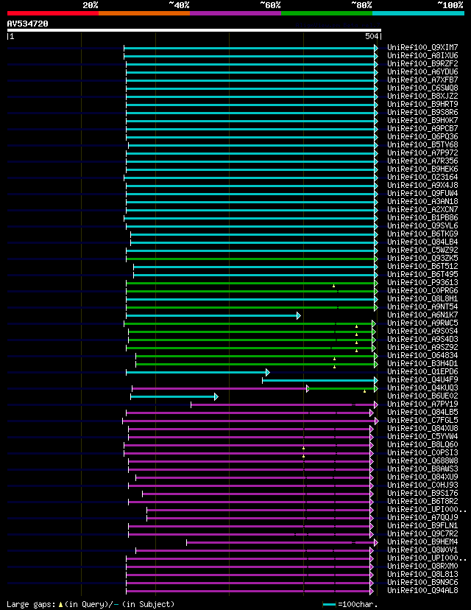
Task: Click the UniRef100_C0PSI3 label
Action: 422,453
